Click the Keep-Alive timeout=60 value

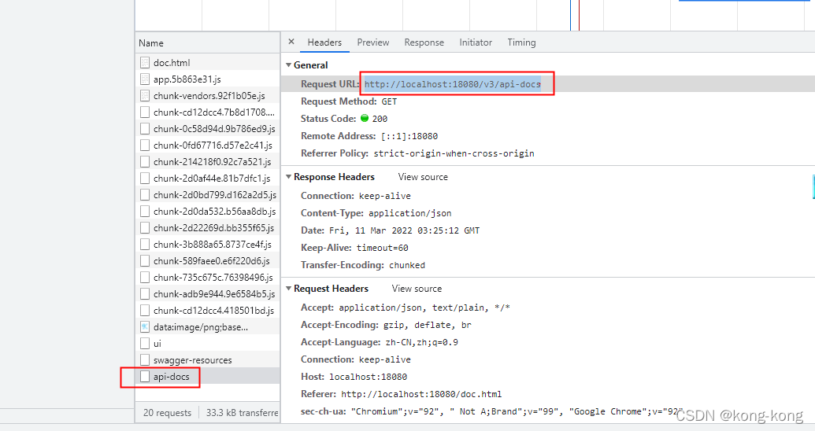click(382, 249)
